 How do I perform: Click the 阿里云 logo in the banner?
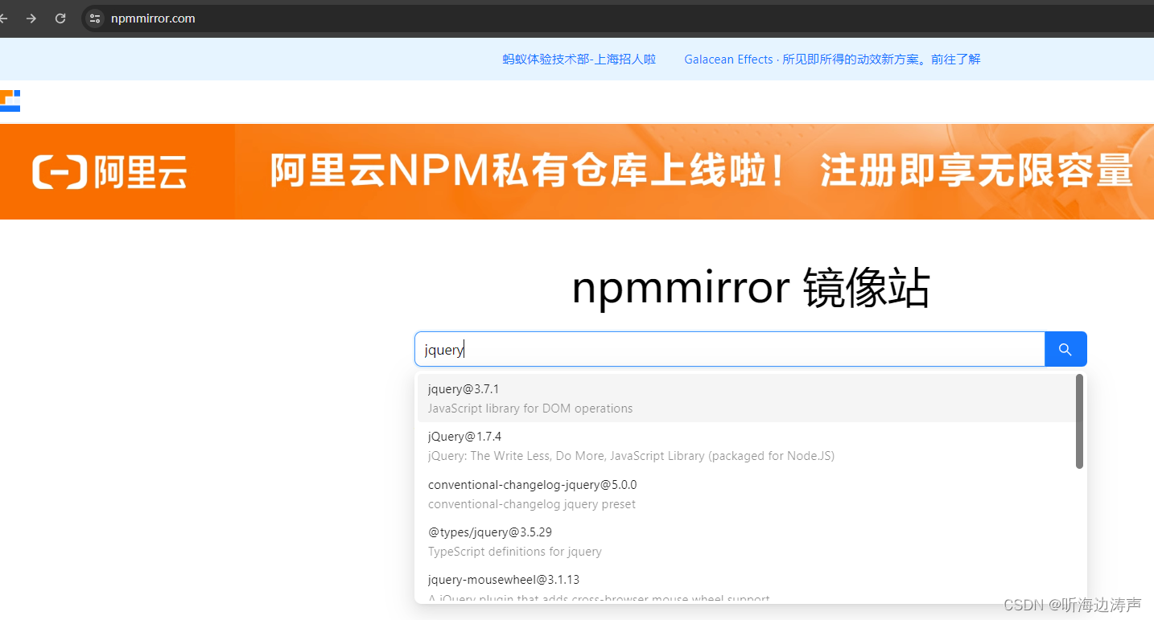[109, 170]
